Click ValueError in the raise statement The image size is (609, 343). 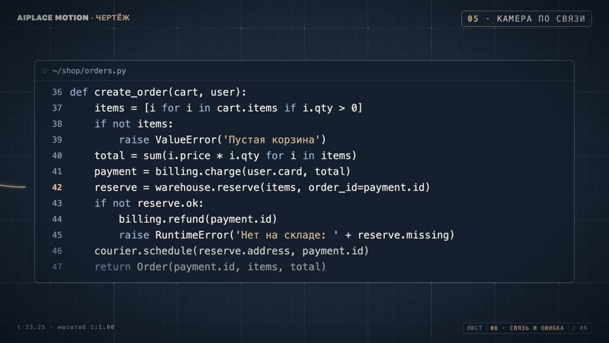[x=186, y=140]
